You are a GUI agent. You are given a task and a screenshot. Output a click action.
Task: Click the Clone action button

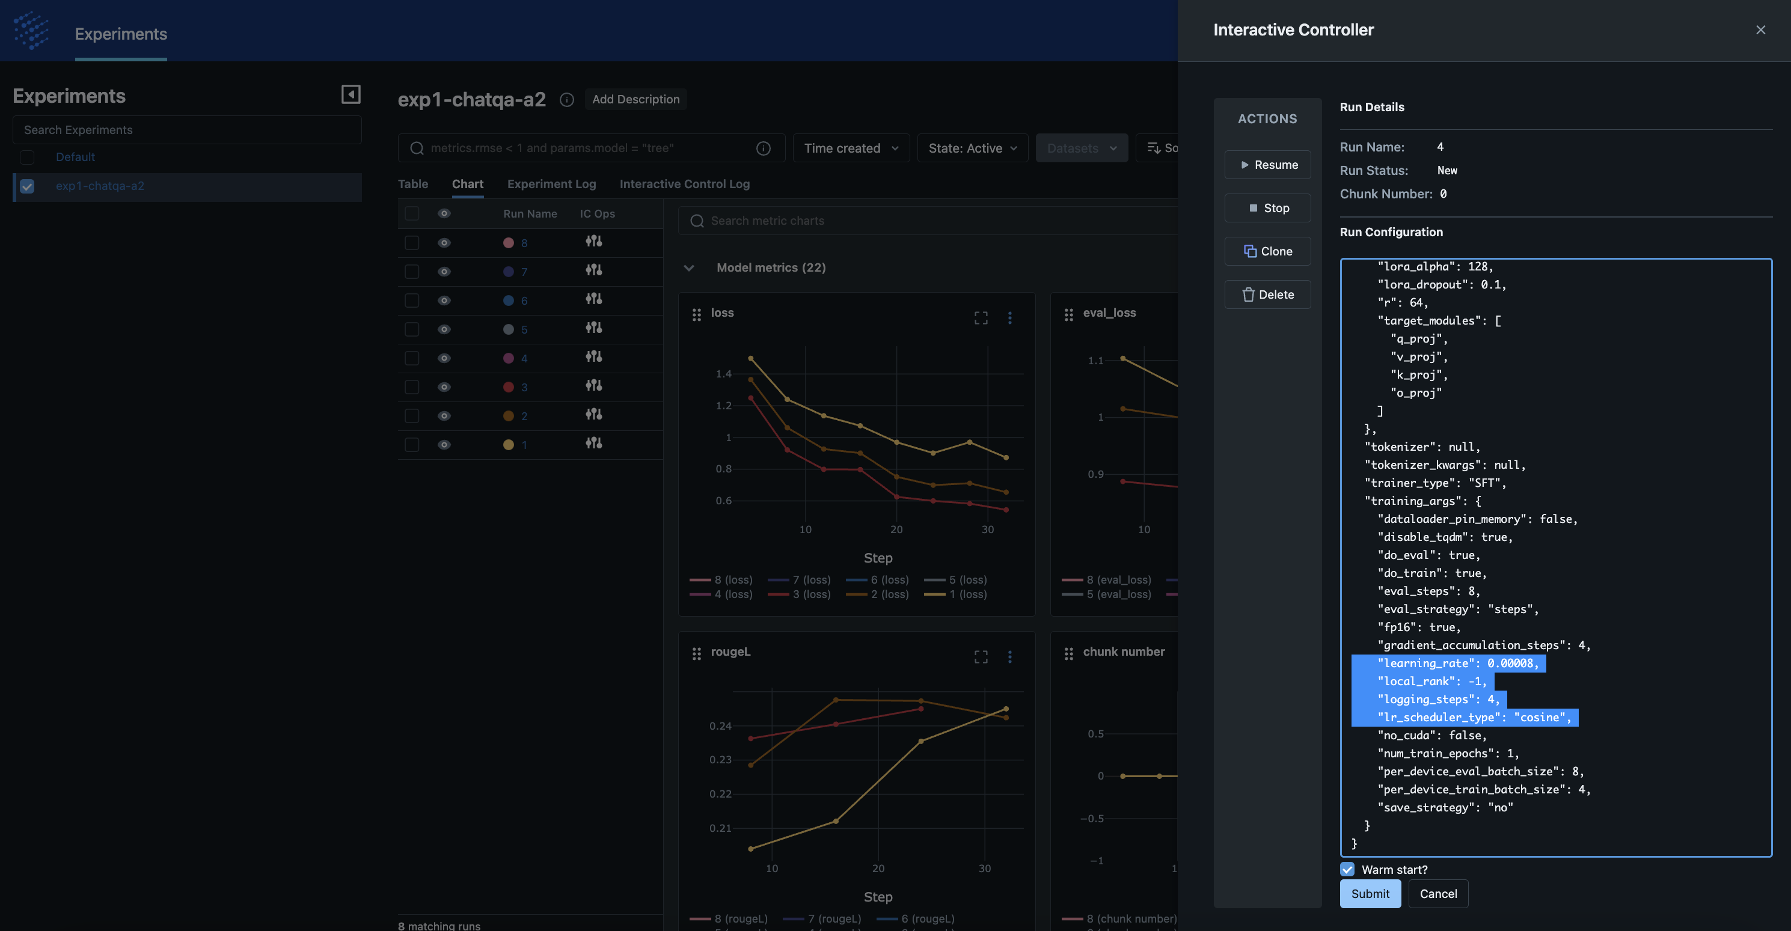pyautogui.click(x=1267, y=251)
